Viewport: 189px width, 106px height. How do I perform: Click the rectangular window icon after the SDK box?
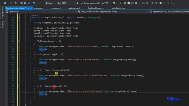tap(129, 3)
